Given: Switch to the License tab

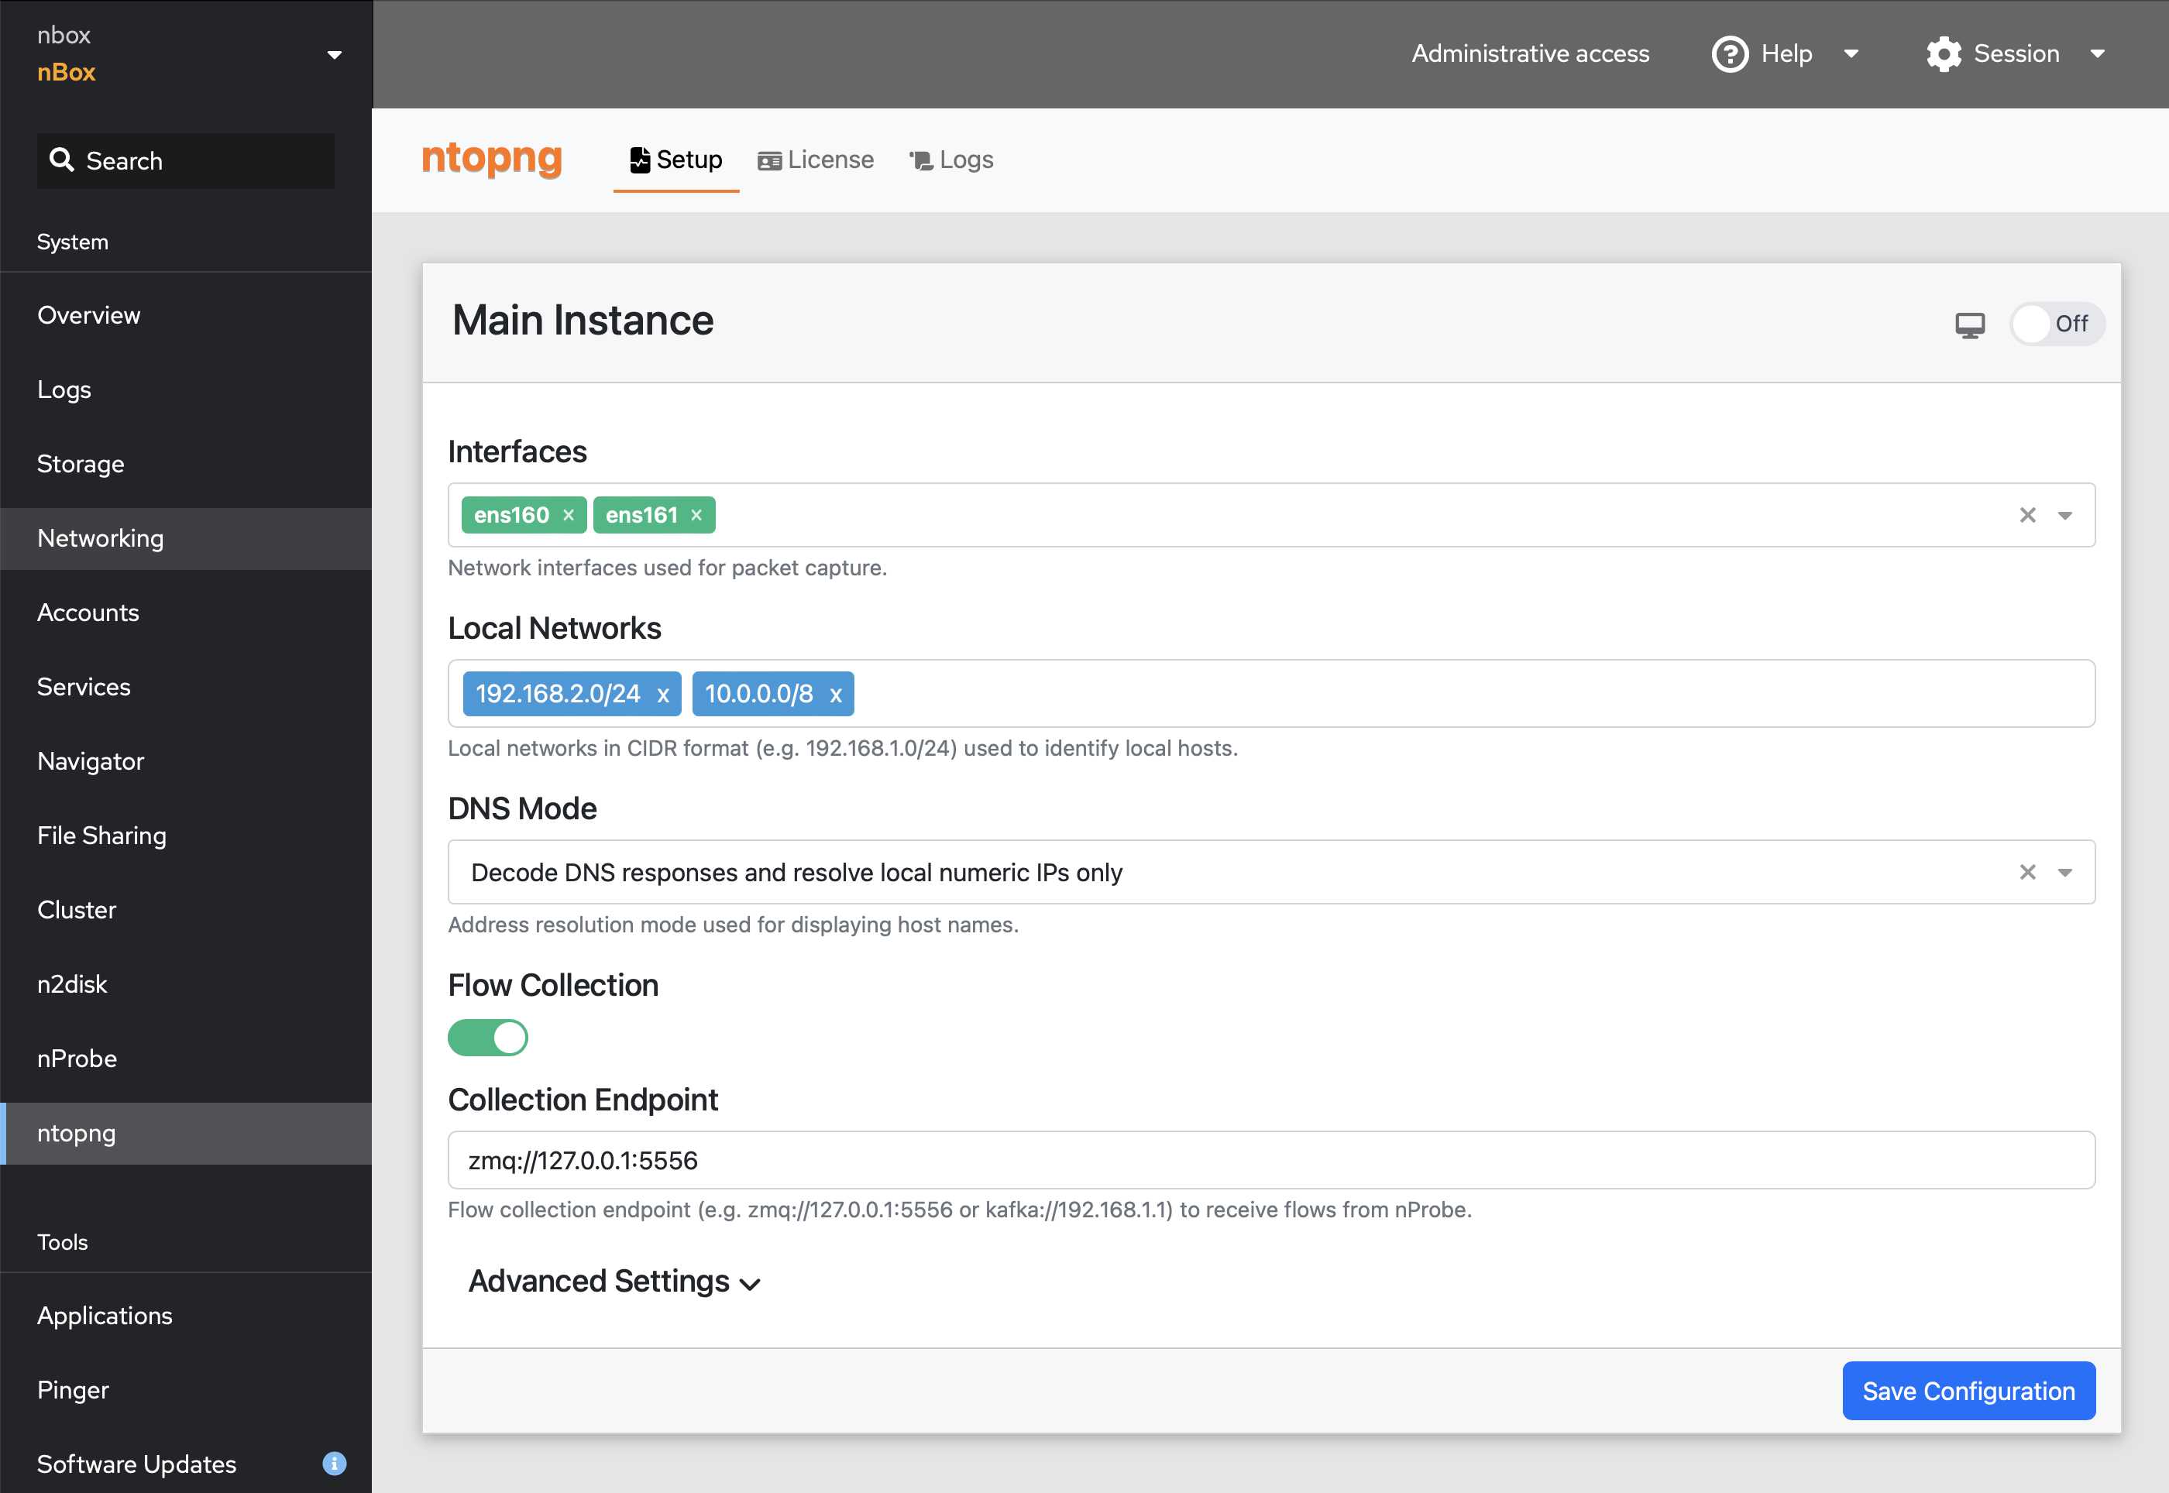Looking at the screenshot, I should [817, 160].
